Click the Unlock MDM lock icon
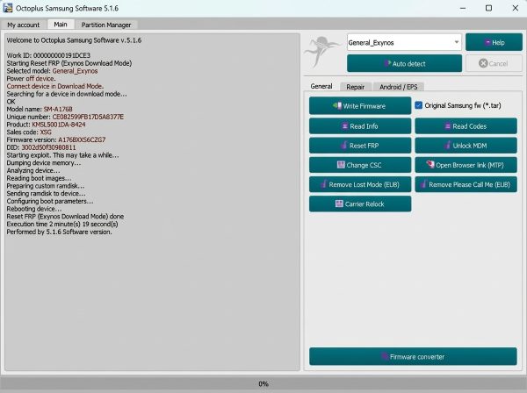 pos(447,146)
